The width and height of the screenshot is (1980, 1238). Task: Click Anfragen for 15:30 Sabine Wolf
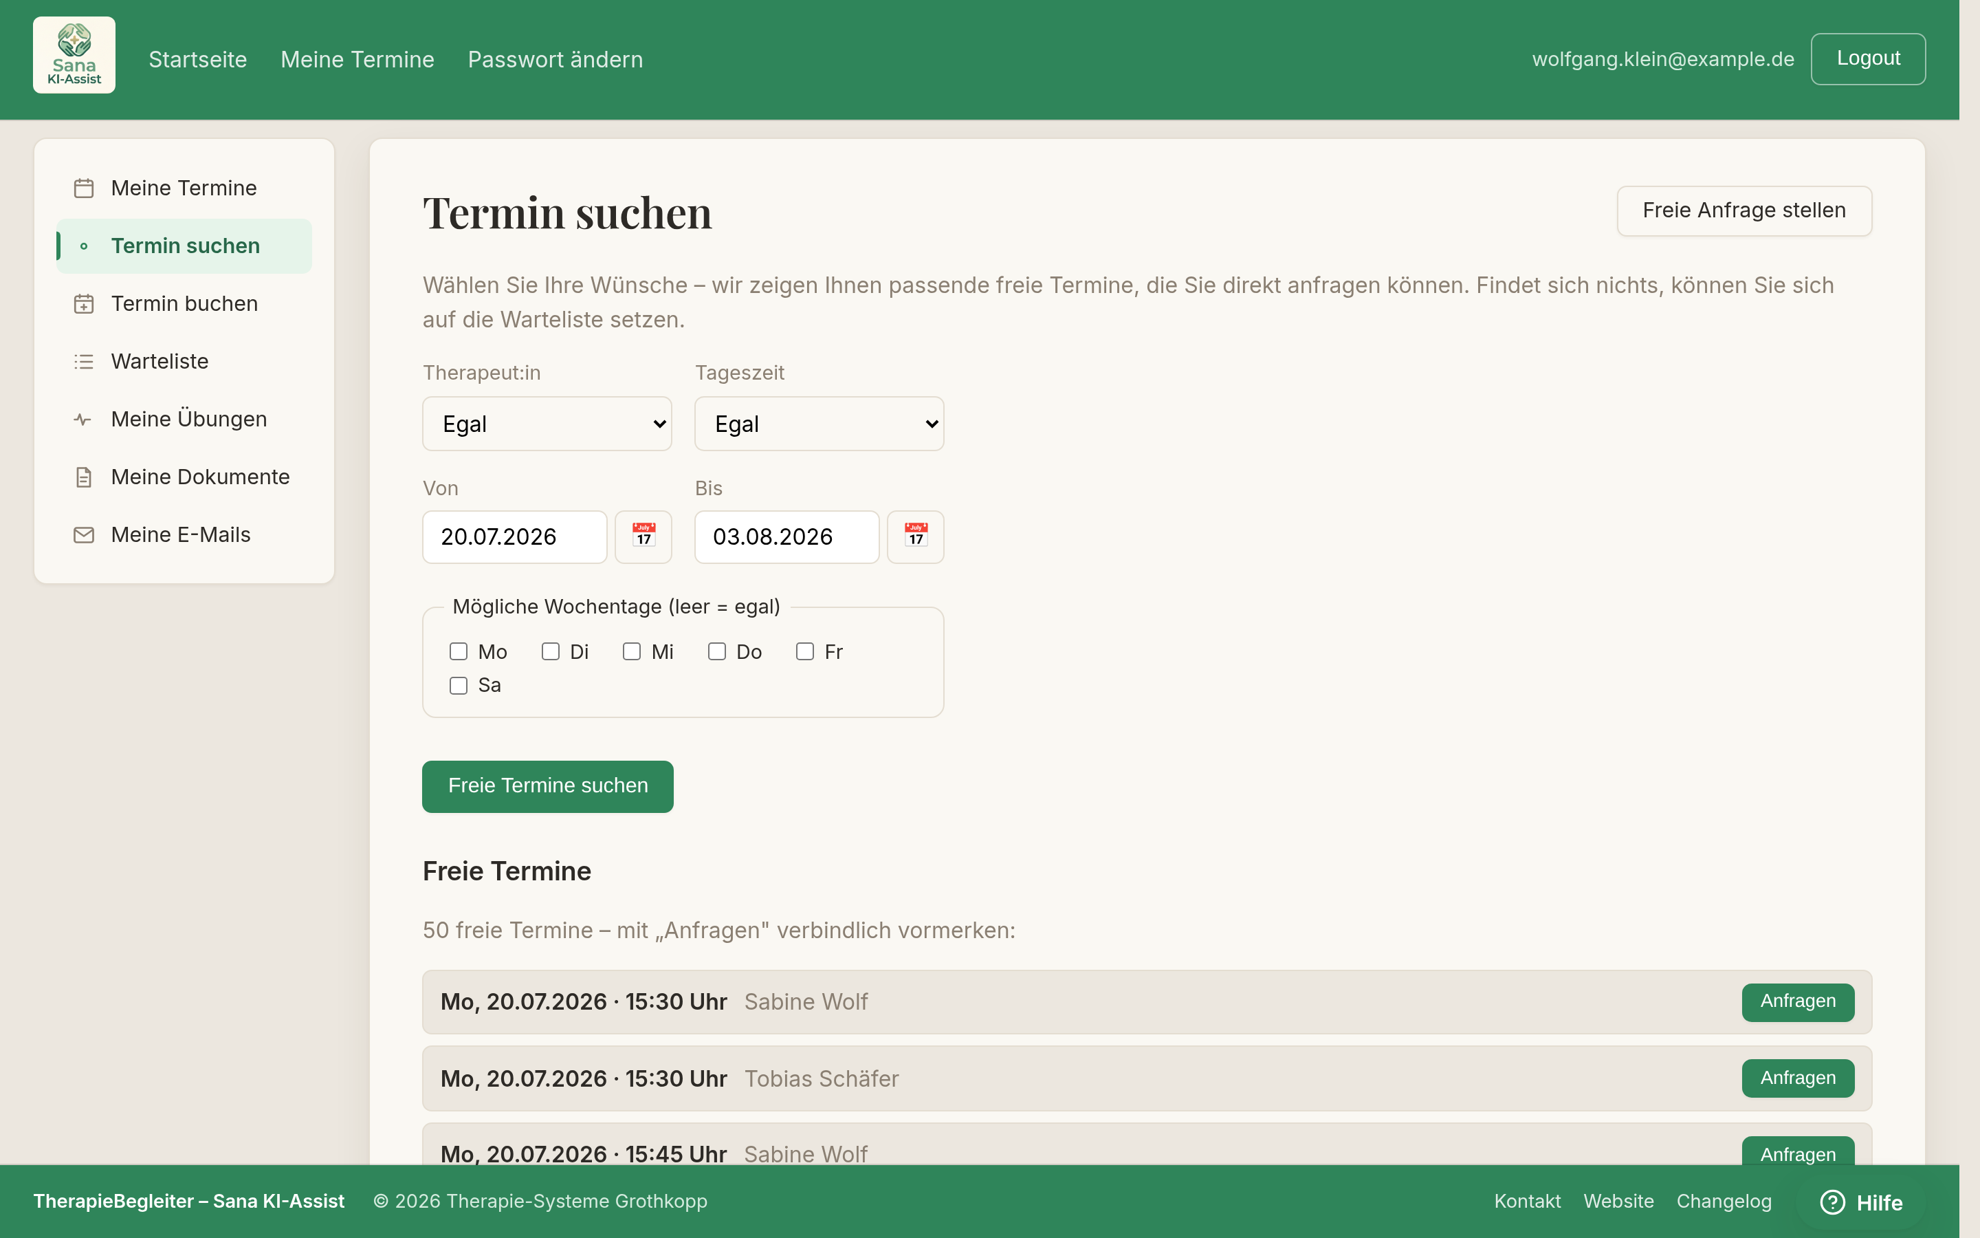[x=1798, y=1001]
